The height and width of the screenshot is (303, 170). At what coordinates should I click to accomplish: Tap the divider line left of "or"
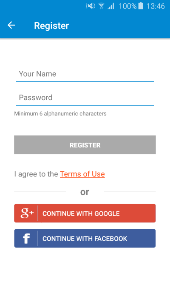coord(40,191)
